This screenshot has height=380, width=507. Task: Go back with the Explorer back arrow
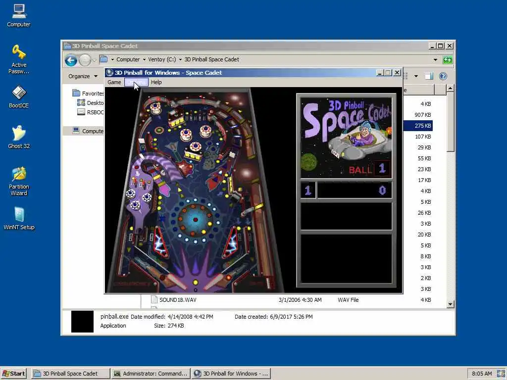tap(71, 60)
